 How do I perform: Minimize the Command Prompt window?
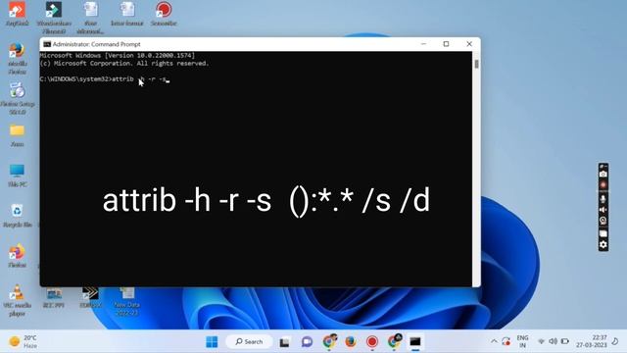424,44
